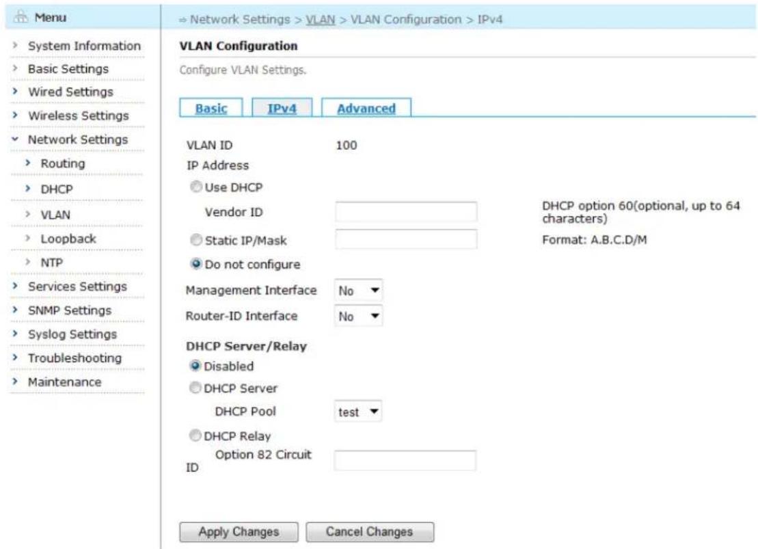This screenshot has height=549, width=758.
Task: Select the DHCP Relay radio button
Action: pos(195,436)
